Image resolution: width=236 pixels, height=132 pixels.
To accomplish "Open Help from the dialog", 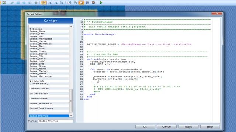I will tap(210, 126).
